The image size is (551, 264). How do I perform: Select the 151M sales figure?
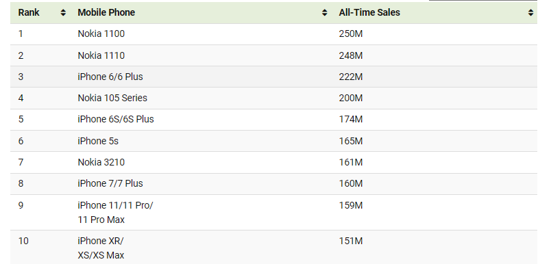click(351, 241)
